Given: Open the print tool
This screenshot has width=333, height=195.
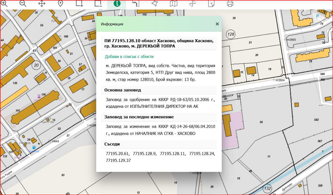Looking at the screenshot, I should tap(230, 4).
